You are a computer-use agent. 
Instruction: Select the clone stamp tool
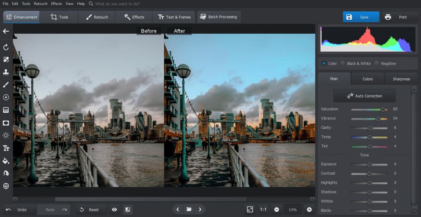6,72
